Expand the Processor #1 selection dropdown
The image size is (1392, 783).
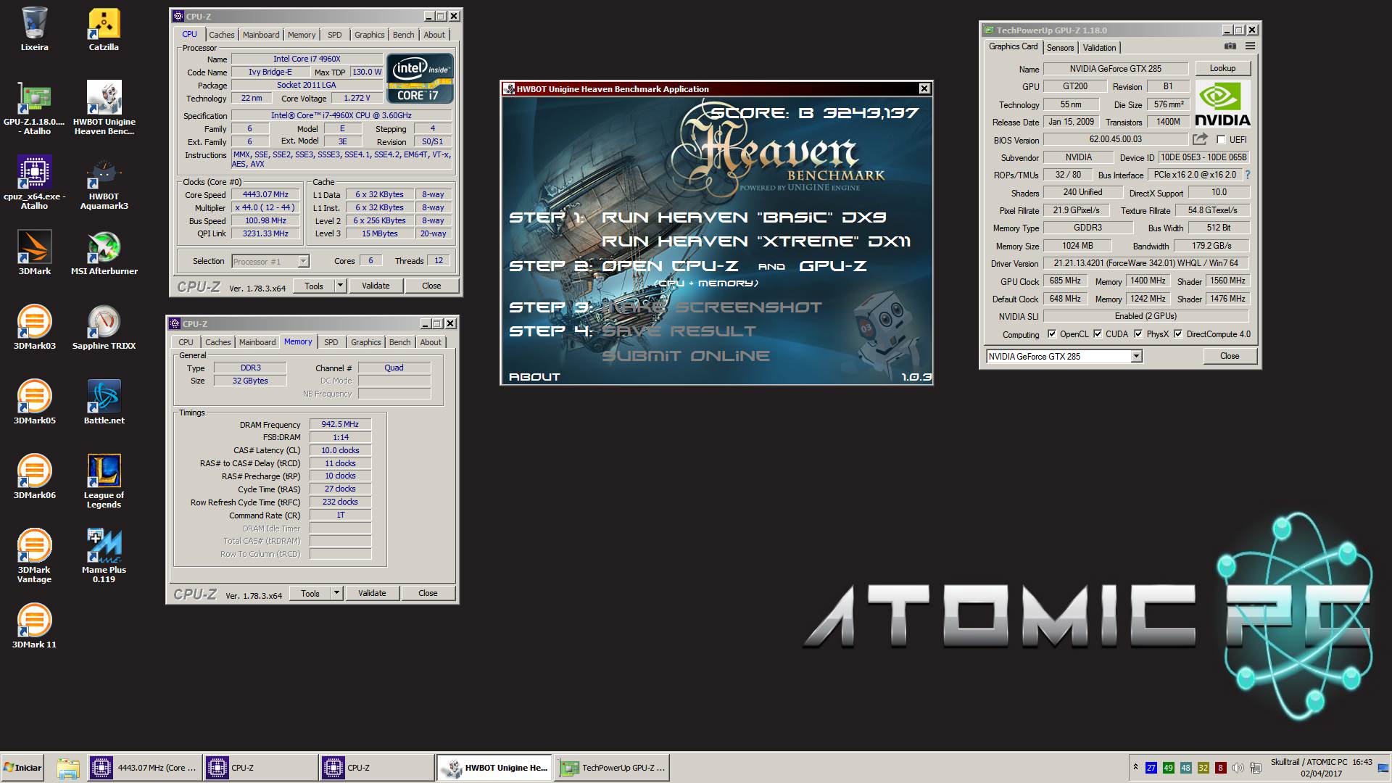tap(303, 261)
